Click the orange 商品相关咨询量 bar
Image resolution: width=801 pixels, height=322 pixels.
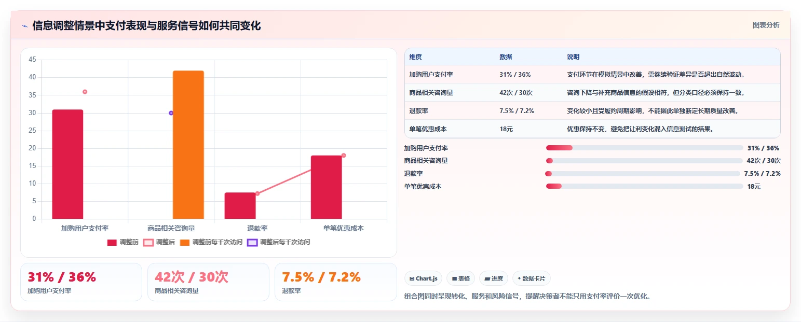click(x=188, y=145)
